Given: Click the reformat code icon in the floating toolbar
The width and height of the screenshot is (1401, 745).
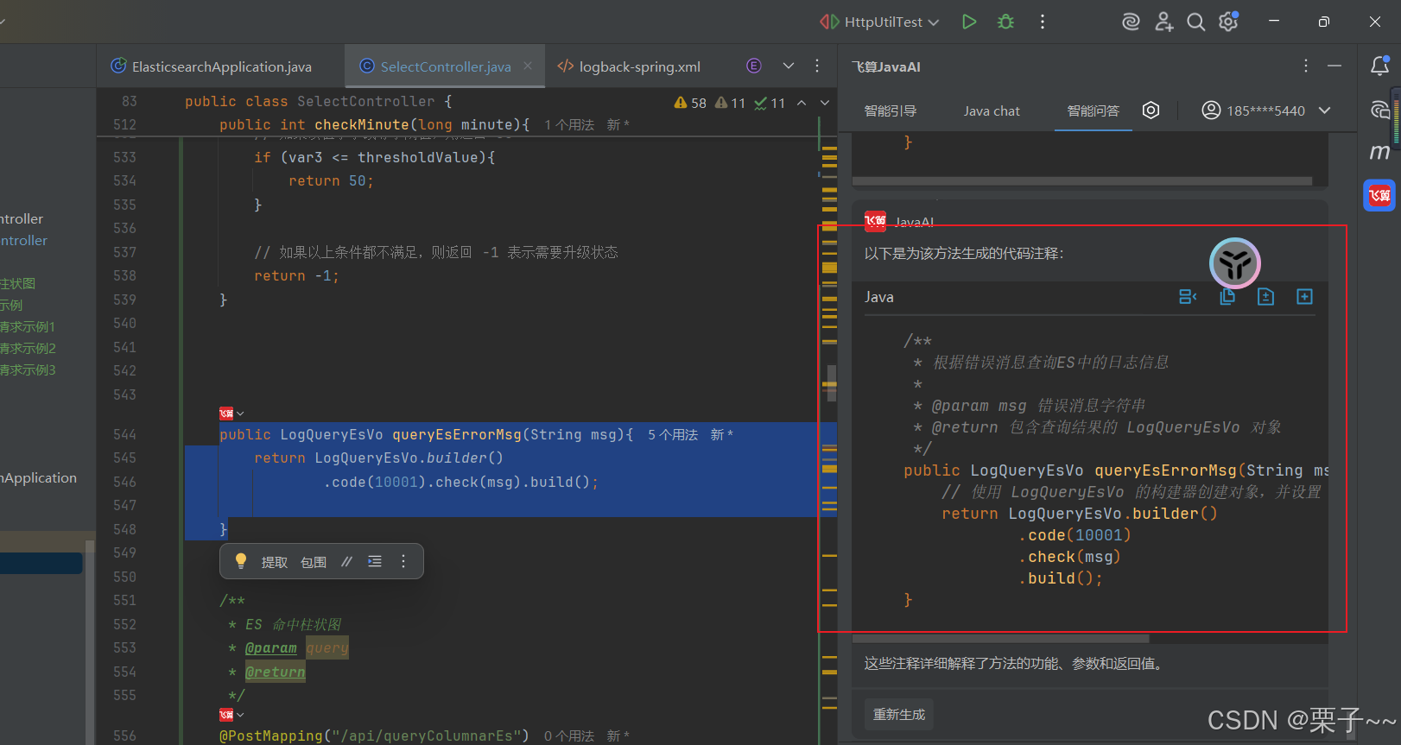Looking at the screenshot, I should [375, 562].
